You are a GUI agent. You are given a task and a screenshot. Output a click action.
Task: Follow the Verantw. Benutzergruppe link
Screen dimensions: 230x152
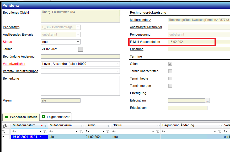click(20, 71)
